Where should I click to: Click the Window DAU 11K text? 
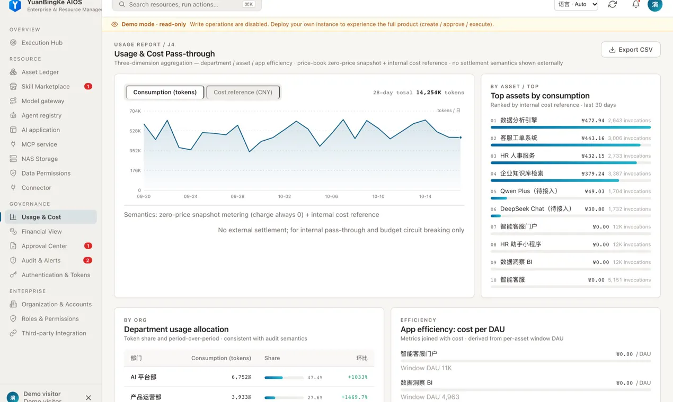point(426,368)
